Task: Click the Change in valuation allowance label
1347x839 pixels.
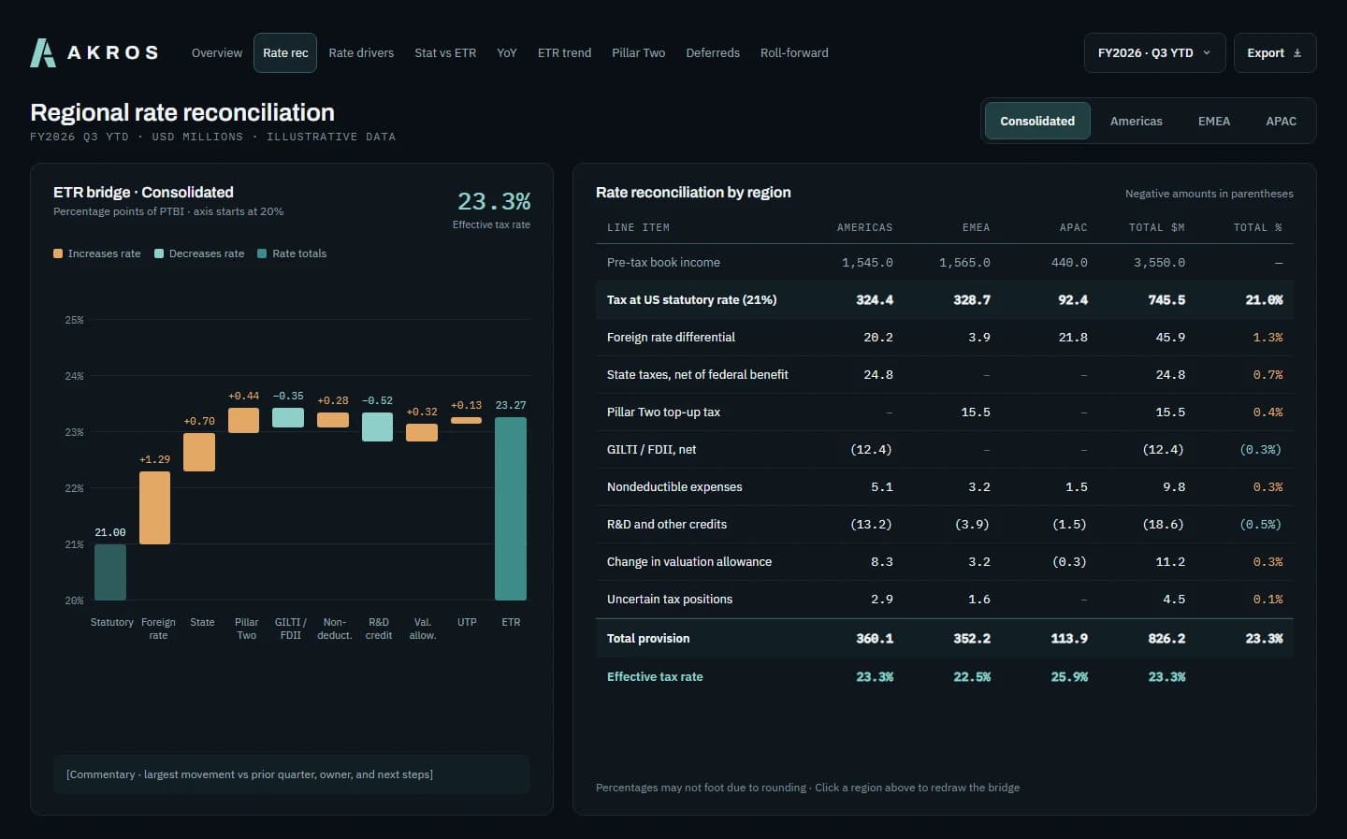Action: pos(689,561)
